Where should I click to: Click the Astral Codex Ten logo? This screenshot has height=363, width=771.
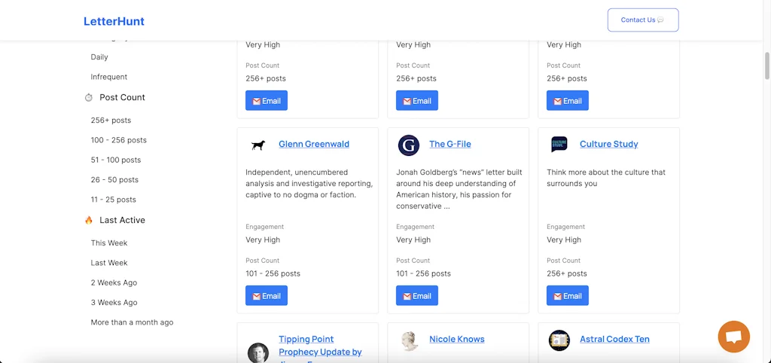pyautogui.click(x=559, y=340)
